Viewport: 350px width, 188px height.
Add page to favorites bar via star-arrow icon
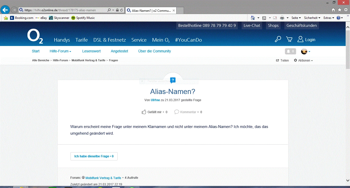[x=6, y=18]
